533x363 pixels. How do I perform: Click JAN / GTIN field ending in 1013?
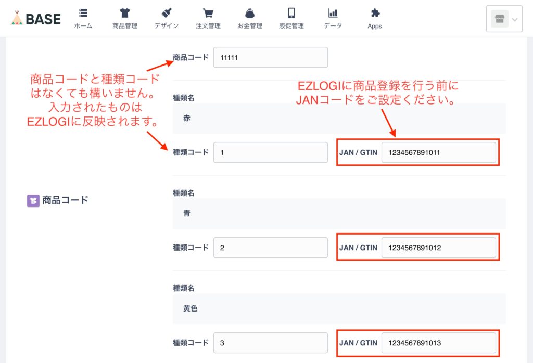pyautogui.click(x=438, y=343)
